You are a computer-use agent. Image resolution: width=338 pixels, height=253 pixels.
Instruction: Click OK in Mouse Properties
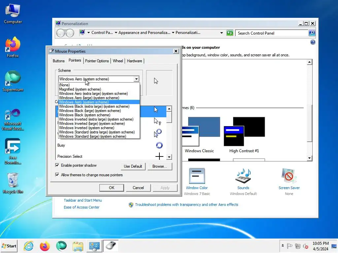(112, 187)
